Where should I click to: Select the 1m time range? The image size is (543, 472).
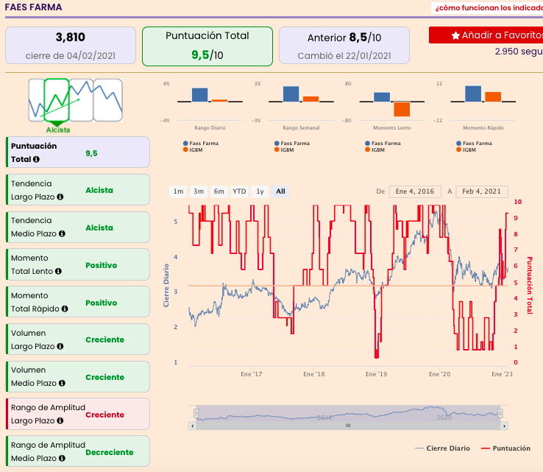(x=178, y=191)
